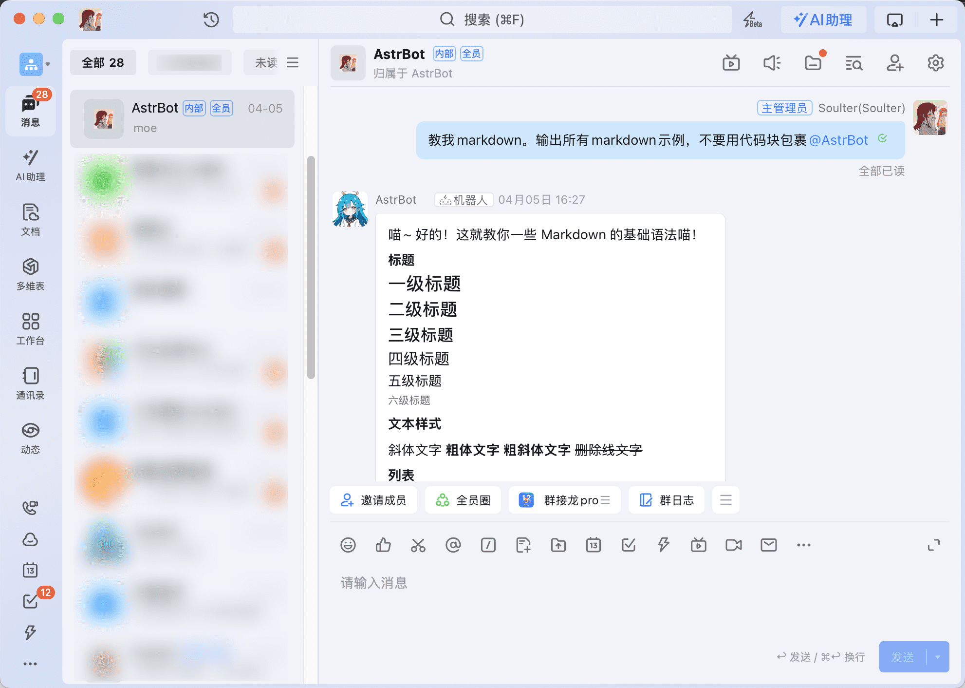Screen dimensions: 965x688
Task: Open the pinned files folder with red badge
Action: coord(813,63)
